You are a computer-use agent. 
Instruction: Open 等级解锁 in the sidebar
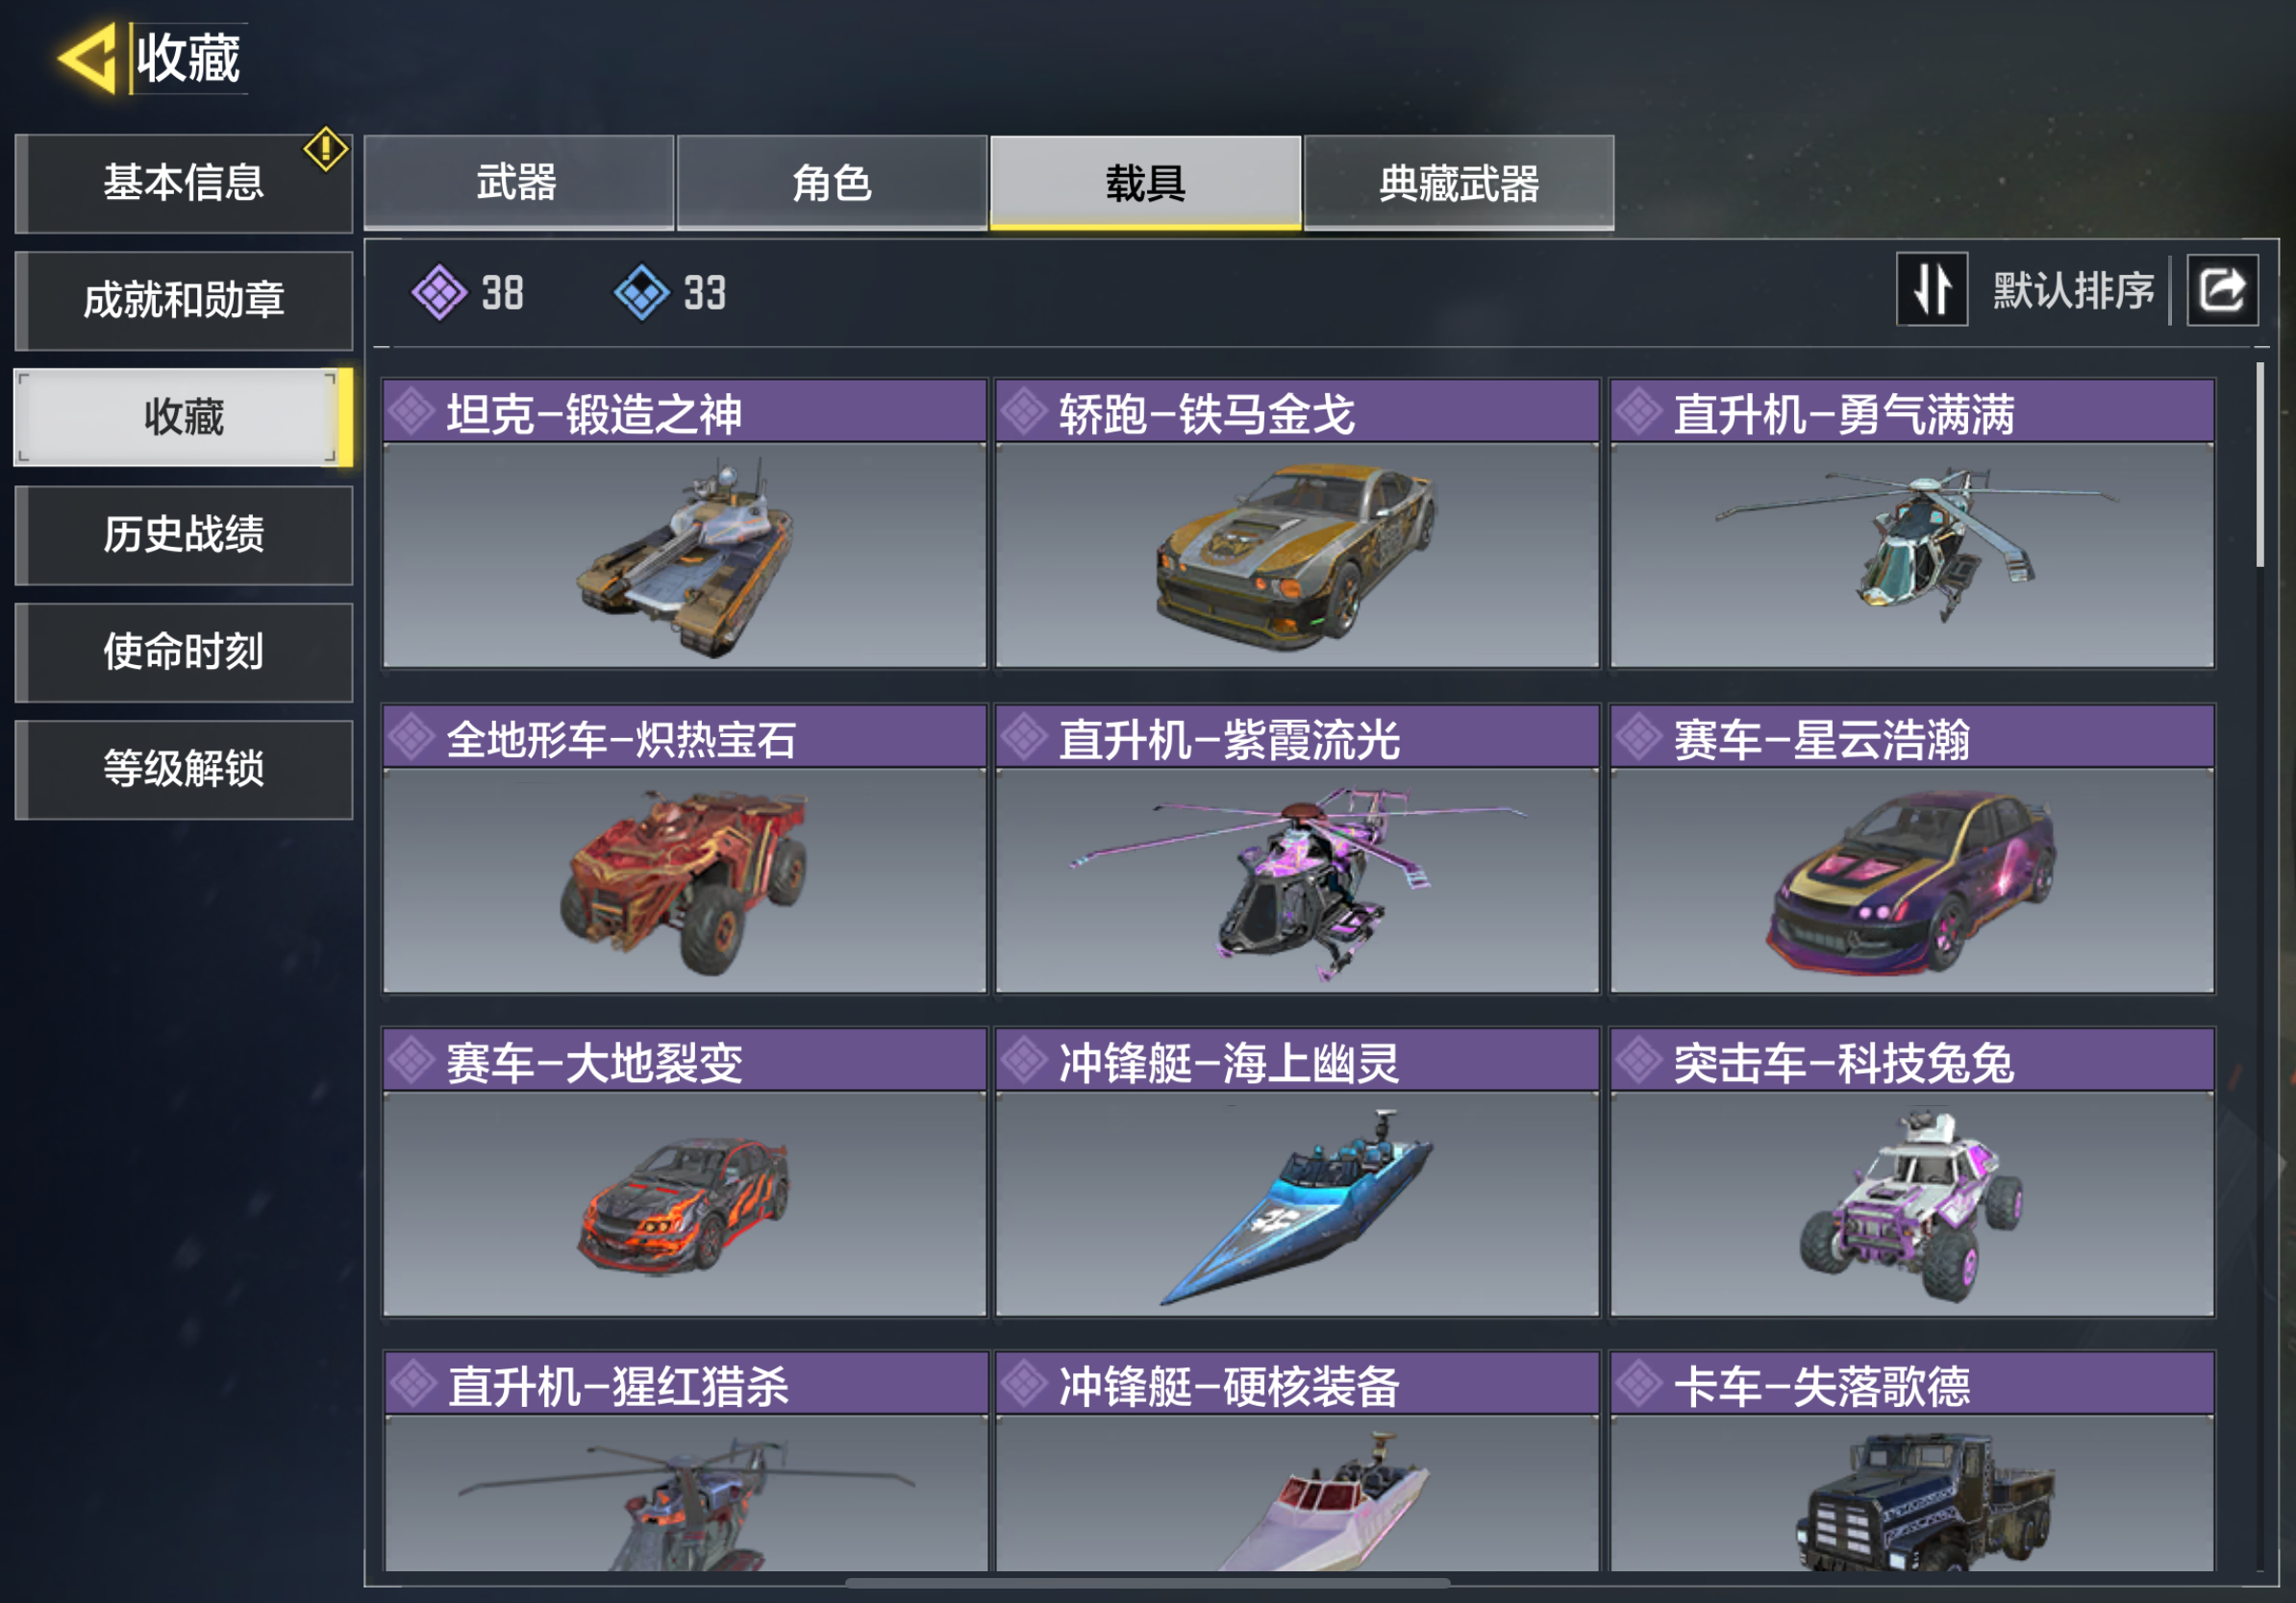coord(184,769)
